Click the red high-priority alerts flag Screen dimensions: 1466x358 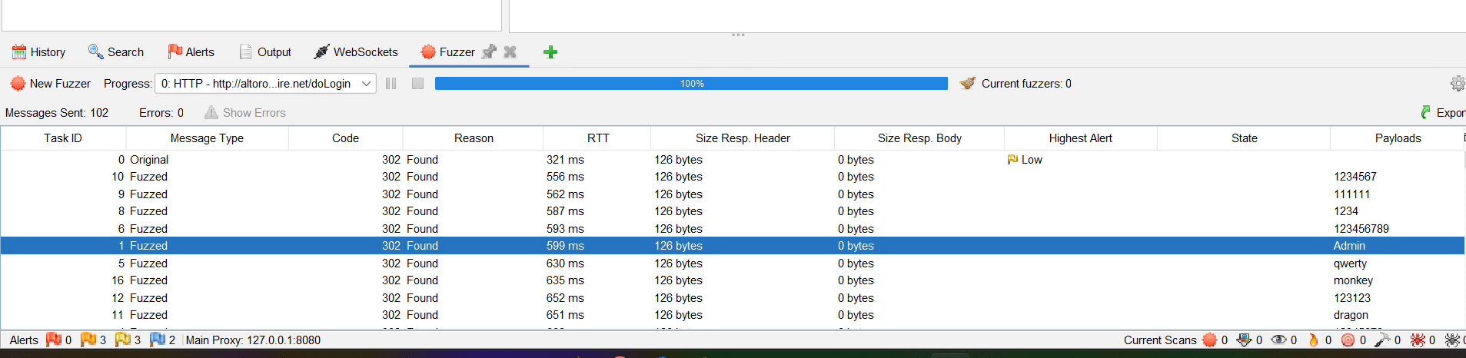53,340
